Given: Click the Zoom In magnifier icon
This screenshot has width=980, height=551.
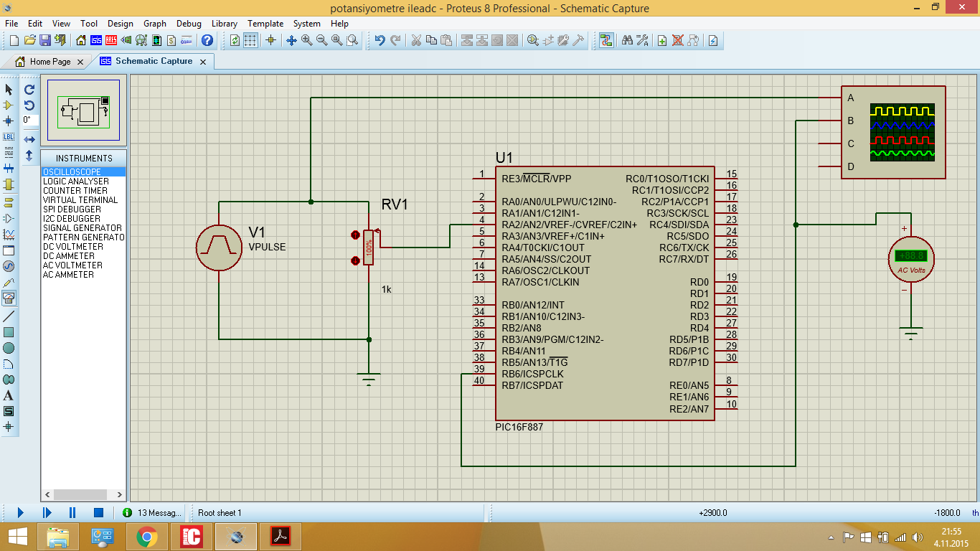Looking at the screenshot, I should tap(306, 40).
